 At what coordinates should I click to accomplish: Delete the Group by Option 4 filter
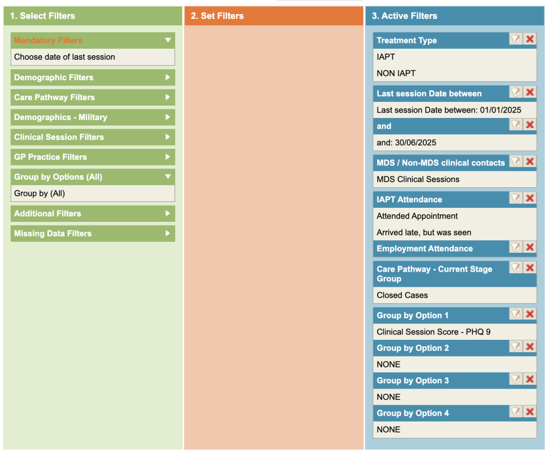coord(530,412)
